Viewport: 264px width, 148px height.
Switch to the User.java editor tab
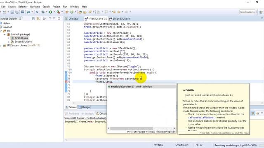(72, 18)
